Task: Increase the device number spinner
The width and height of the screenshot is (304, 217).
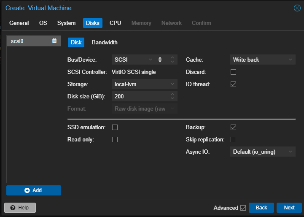Action: pos(172,58)
